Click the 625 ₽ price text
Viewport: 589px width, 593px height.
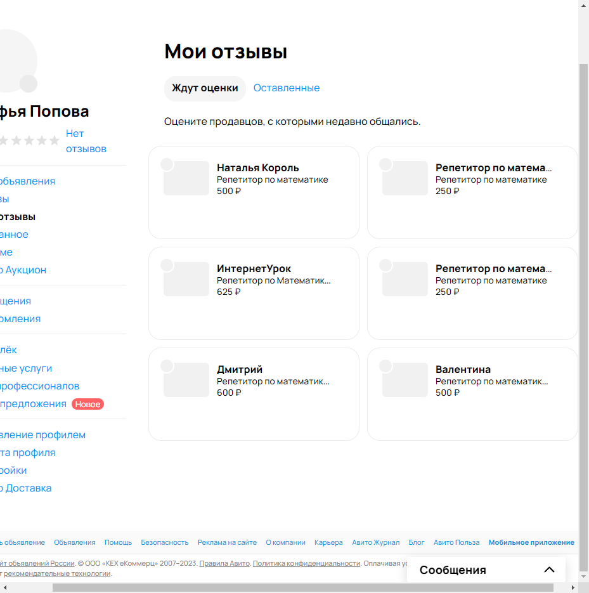(229, 292)
